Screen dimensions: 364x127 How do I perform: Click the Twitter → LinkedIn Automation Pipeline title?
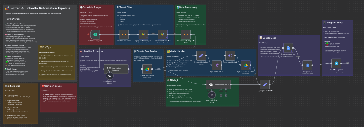pos(37,8)
